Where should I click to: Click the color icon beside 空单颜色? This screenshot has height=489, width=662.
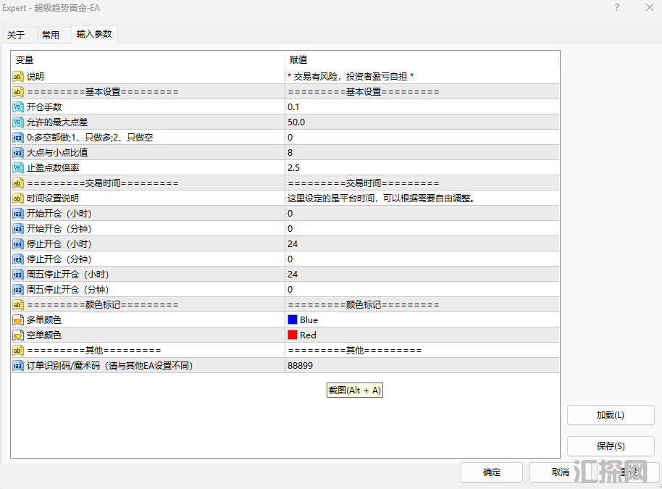click(18, 335)
